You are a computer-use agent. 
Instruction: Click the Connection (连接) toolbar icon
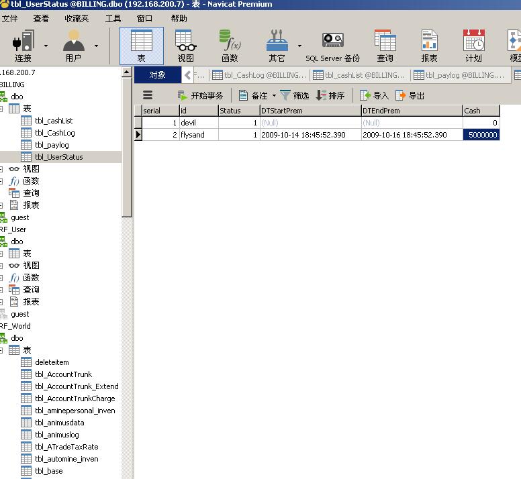point(23,45)
